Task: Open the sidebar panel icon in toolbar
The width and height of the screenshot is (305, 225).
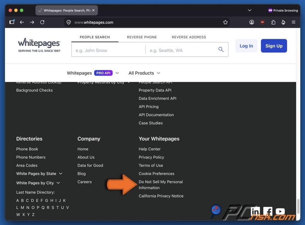Action: [x=12, y=22]
